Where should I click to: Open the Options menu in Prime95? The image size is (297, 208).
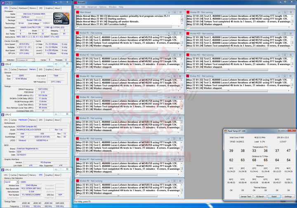pos(103,7)
